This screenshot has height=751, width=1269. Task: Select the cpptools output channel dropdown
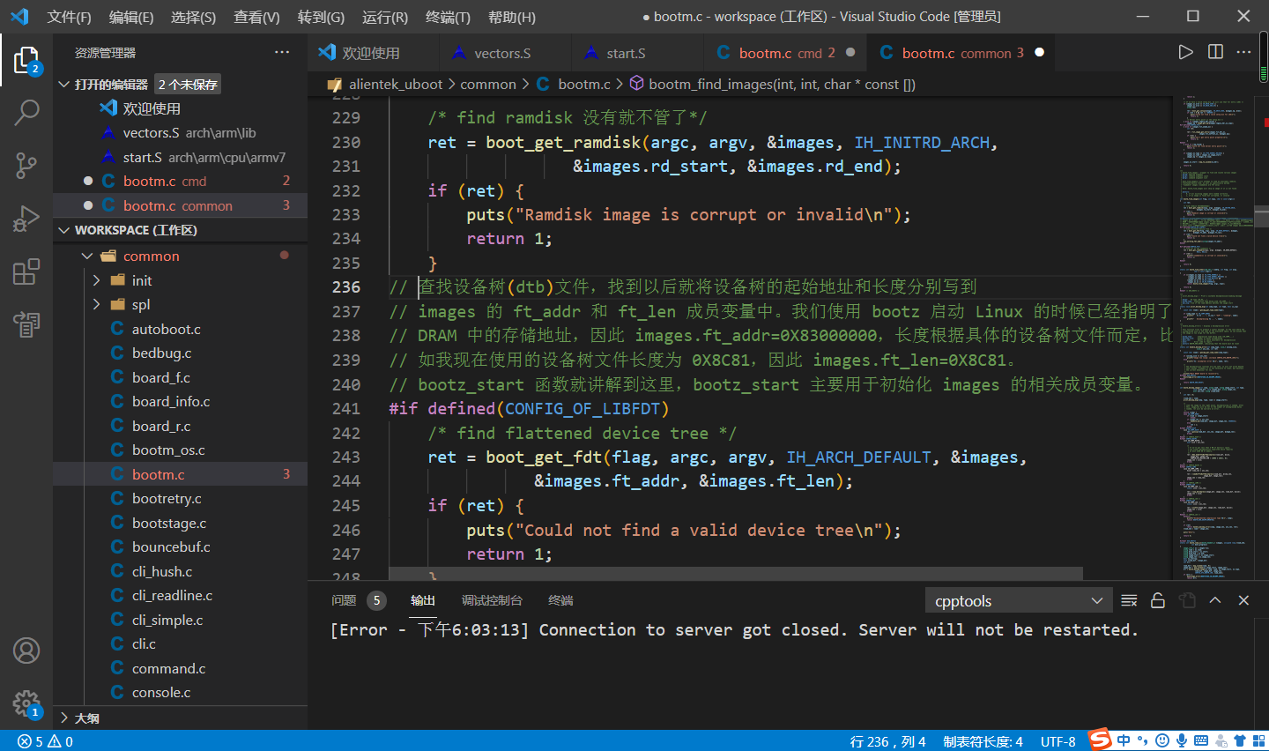coord(1019,600)
